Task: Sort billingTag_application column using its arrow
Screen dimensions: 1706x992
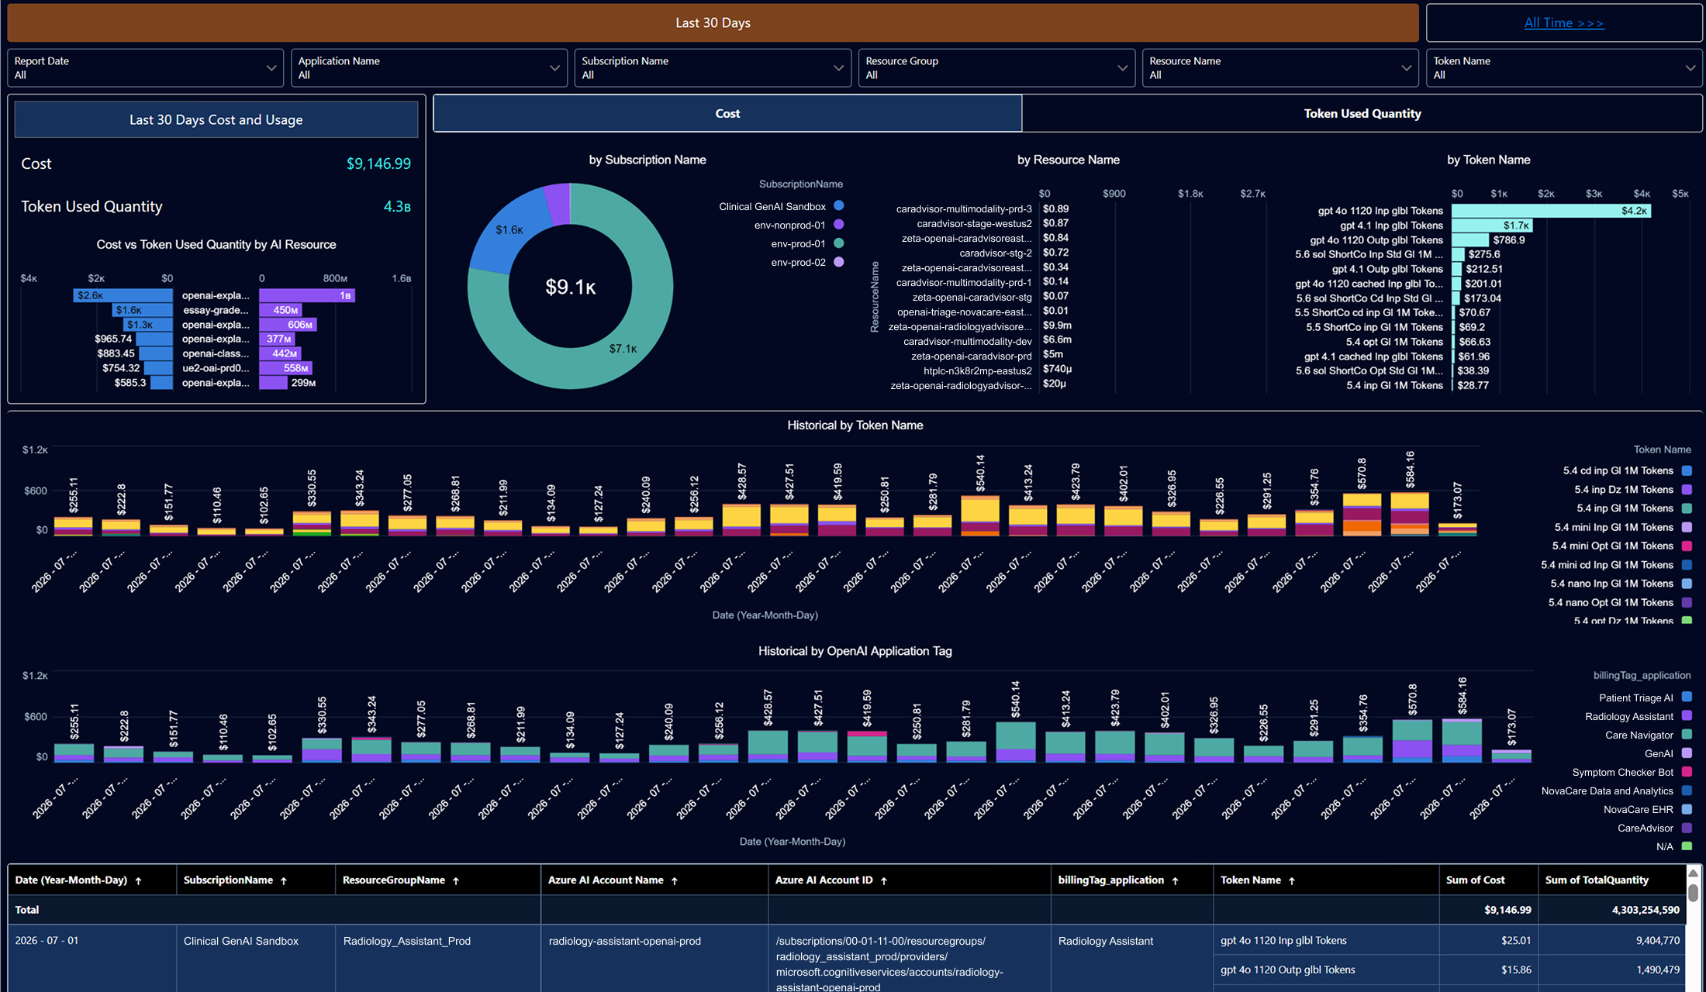Action: tap(1176, 880)
